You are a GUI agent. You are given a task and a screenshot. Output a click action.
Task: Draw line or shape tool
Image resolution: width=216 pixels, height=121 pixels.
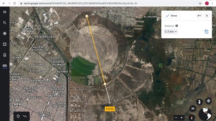coord(25,116)
